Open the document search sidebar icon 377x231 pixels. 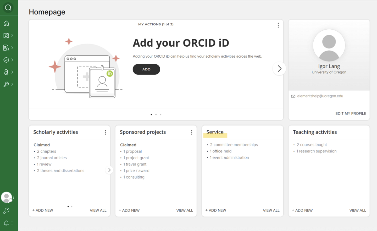pyautogui.click(x=6, y=48)
